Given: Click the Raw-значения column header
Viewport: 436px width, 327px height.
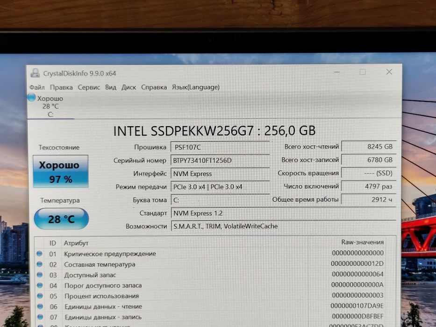Looking at the screenshot, I should click(363, 242).
